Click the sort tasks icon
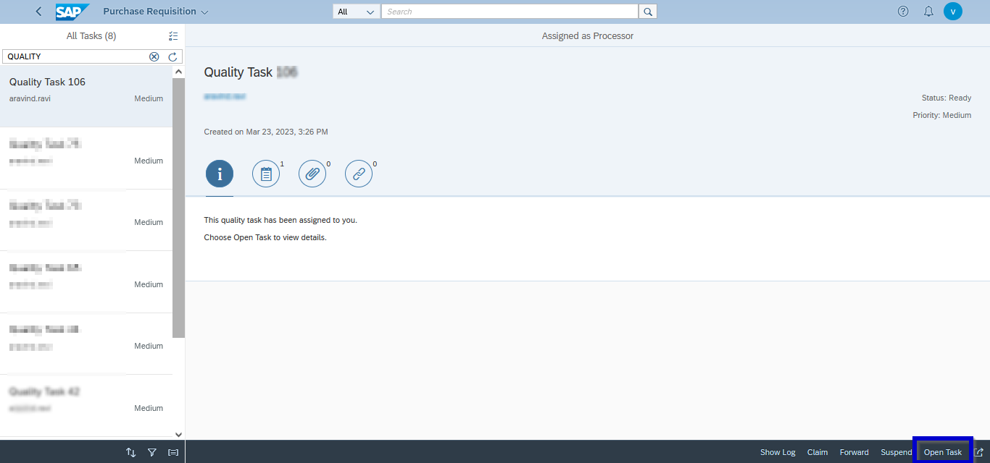This screenshot has height=463, width=990. 130,451
